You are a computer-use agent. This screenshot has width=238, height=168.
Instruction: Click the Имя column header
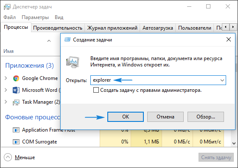pyautogui.click(x=8, y=51)
